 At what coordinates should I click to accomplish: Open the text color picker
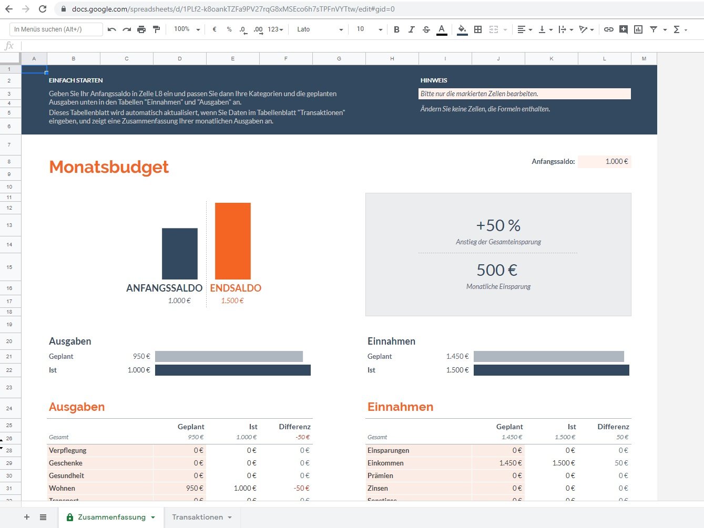point(442,29)
